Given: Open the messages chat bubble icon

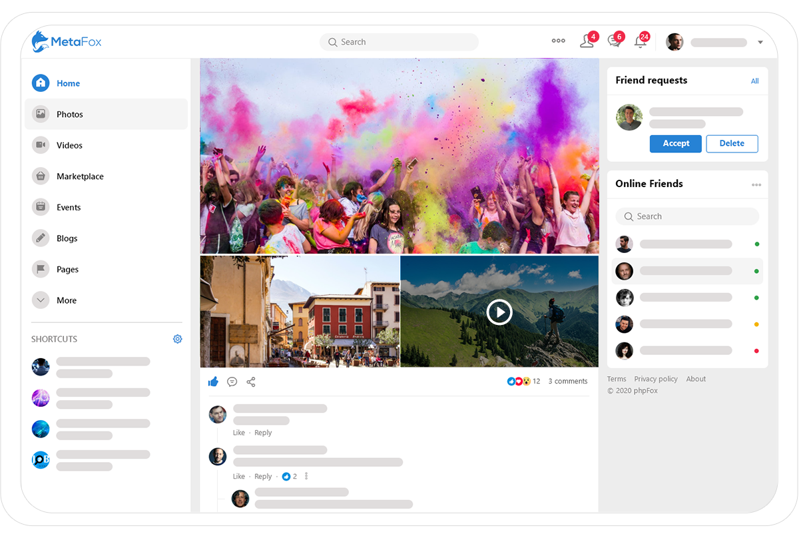Looking at the screenshot, I should [614, 41].
